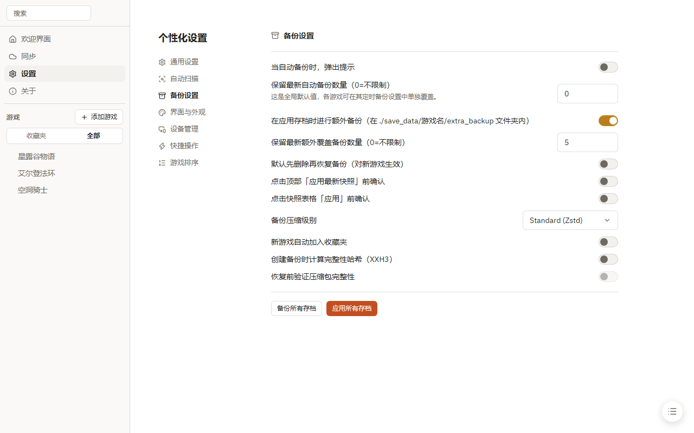Screen dimensions: 694x433
Task: Turn off the extra_backup 额外备份 switch
Action: [608, 121]
